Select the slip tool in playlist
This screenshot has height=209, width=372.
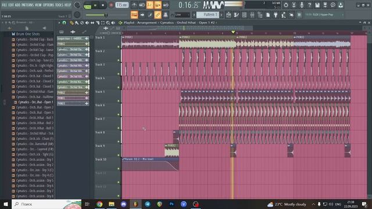click(92, 23)
